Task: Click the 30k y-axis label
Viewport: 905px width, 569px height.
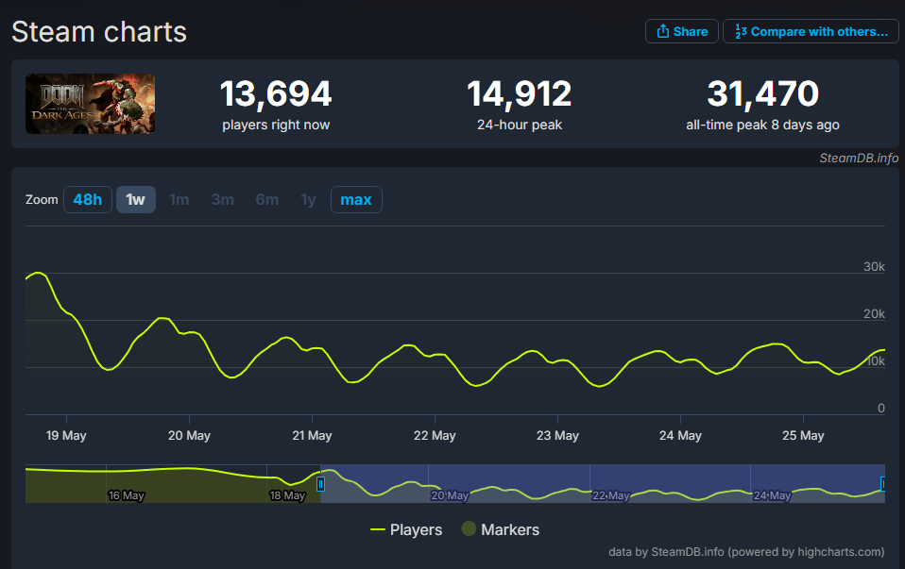Action: point(874,266)
